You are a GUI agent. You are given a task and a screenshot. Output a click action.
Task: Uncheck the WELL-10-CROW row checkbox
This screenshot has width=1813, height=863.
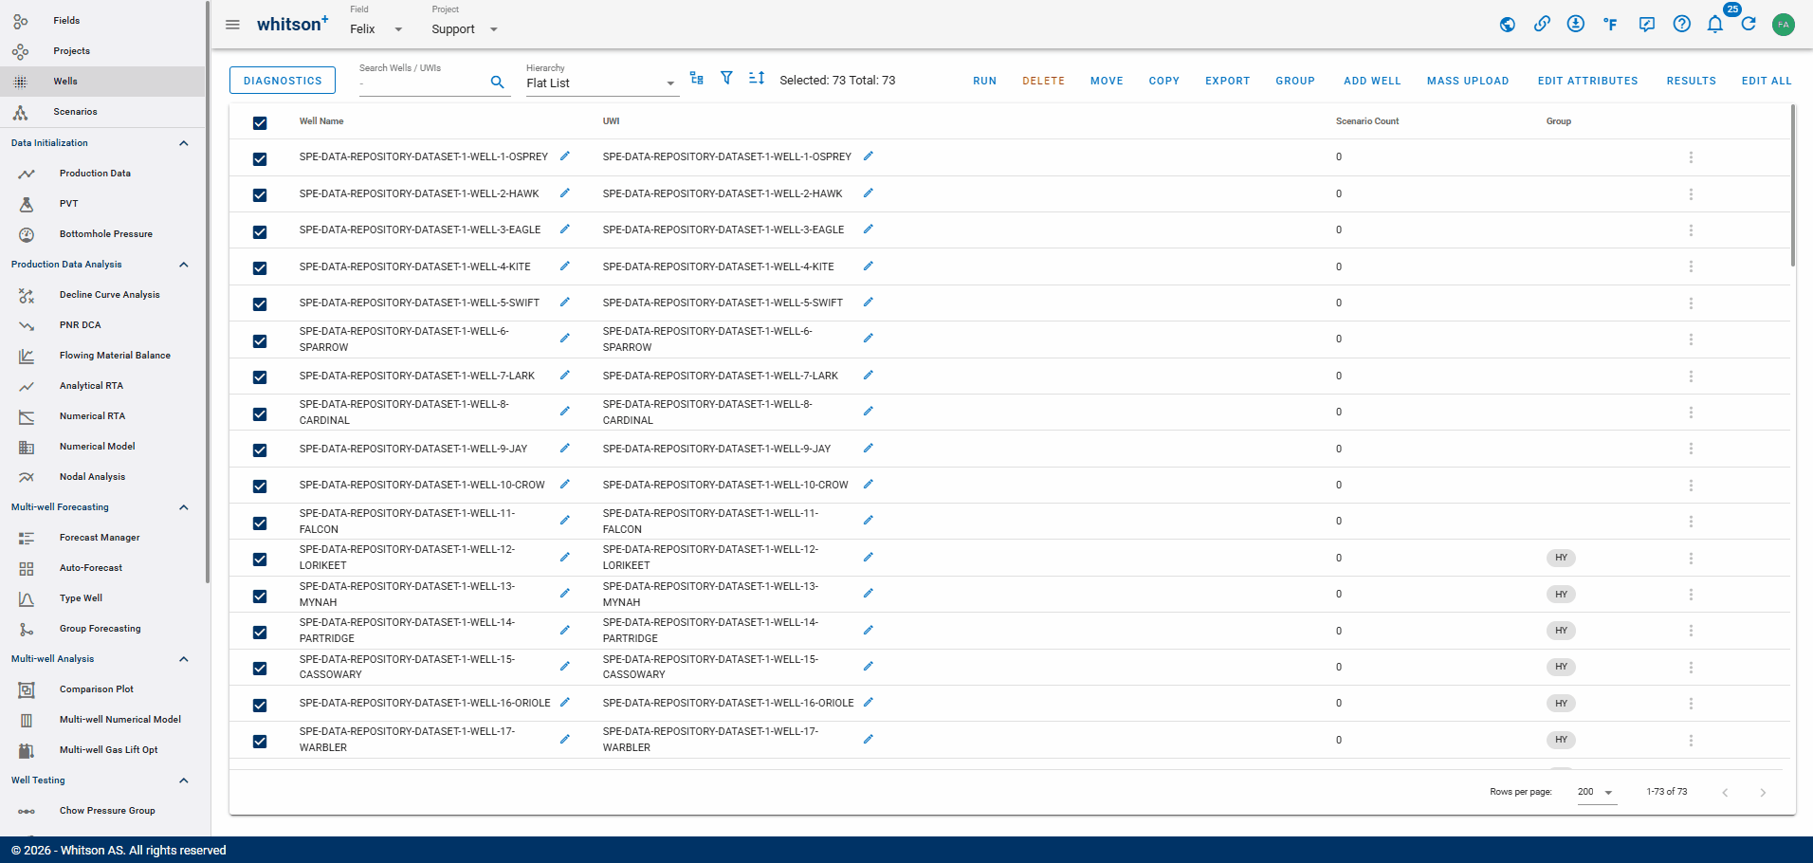tap(260, 487)
